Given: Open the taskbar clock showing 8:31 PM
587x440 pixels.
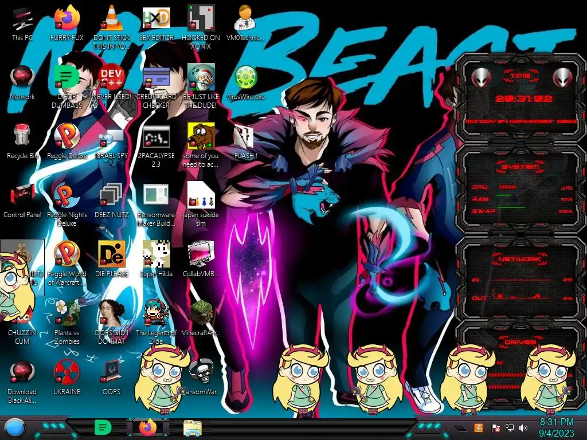Looking at the screenshot, I should pyautogui.click(x=556, y=427).
